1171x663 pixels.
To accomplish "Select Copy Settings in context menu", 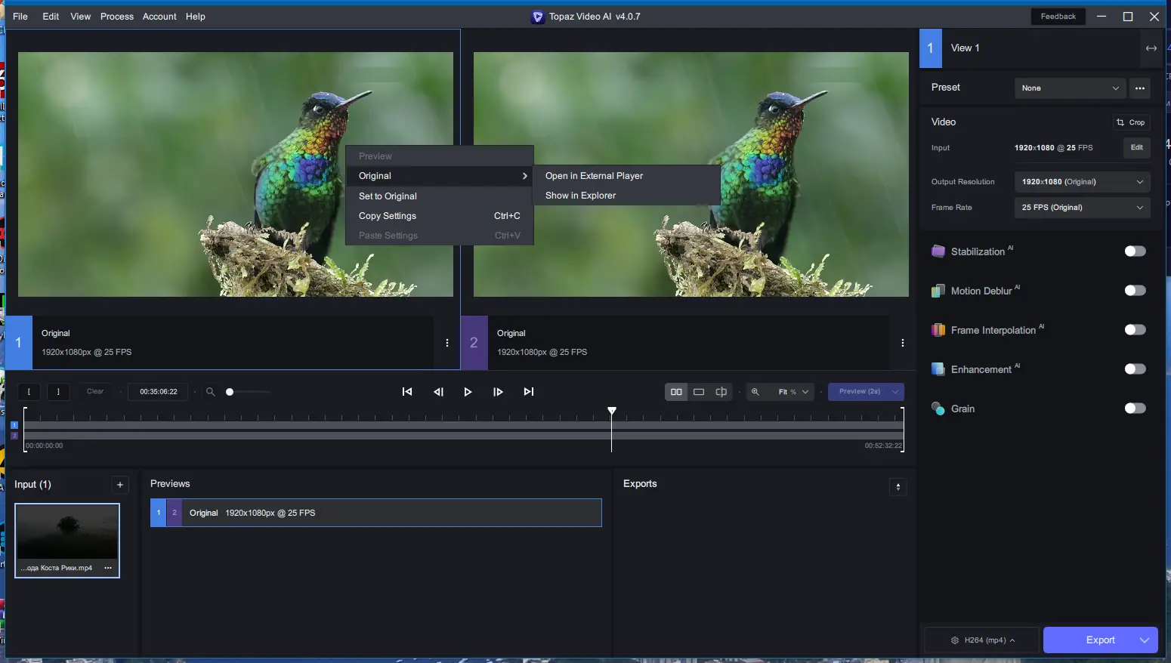I will point(440,216).
